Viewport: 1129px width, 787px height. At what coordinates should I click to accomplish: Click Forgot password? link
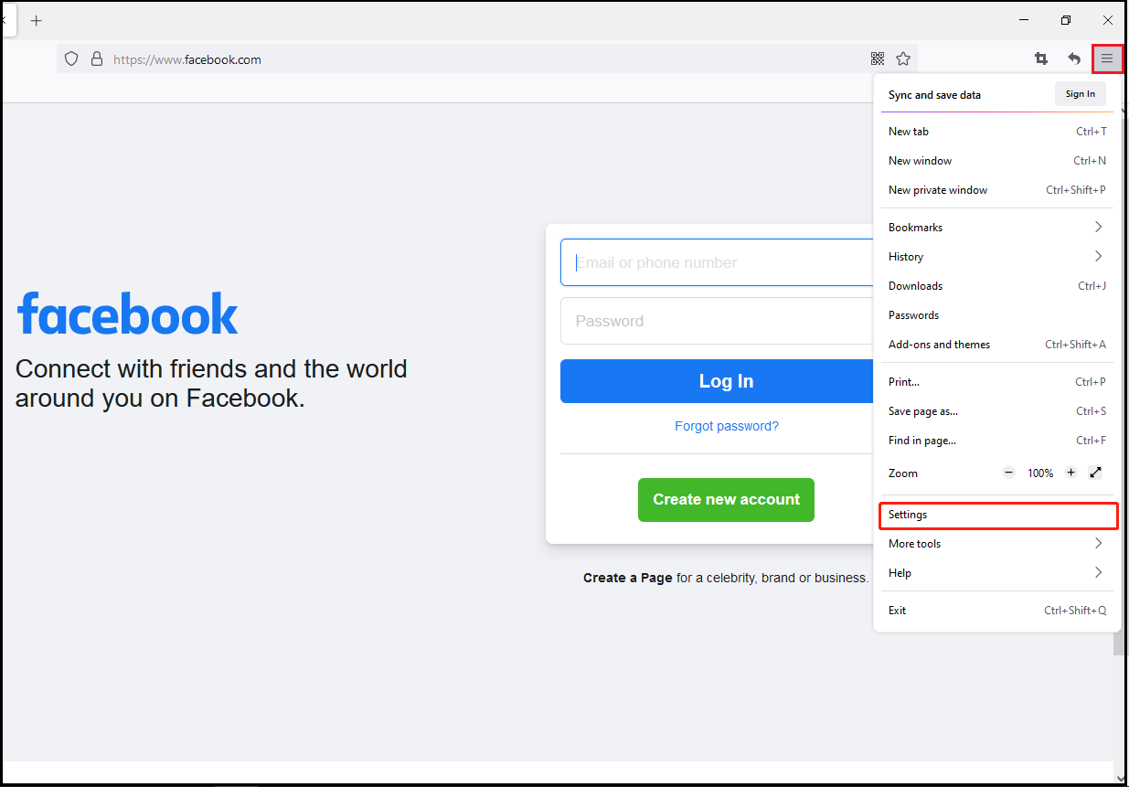[x=727, y=426]
